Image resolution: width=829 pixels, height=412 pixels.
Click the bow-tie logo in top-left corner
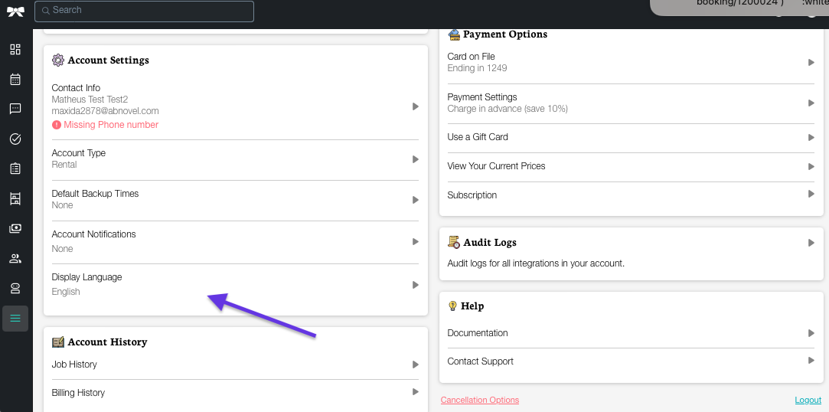point(15,11)
